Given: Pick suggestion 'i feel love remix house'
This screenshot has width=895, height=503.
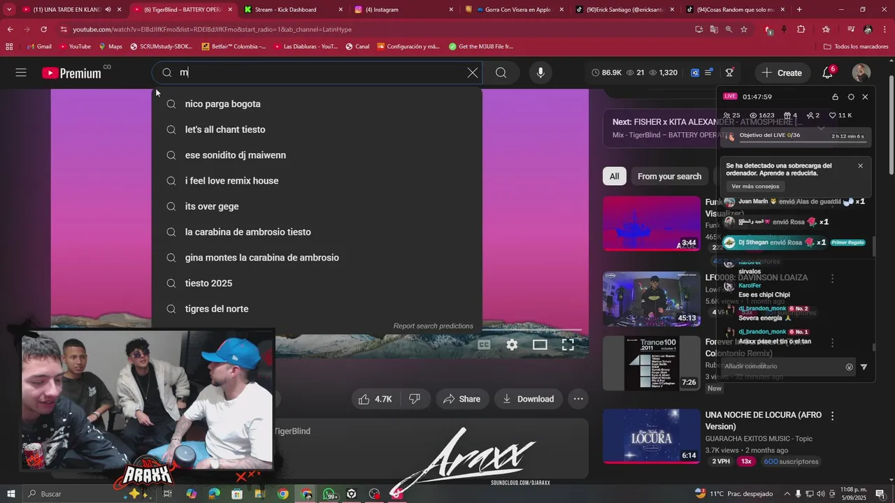Looking at the screenshot, I should click(x=317, y=181).
